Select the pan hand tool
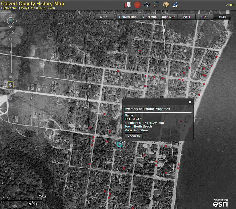Image resolution: width=236 pixels, height=209 pixels. point(11,85)
